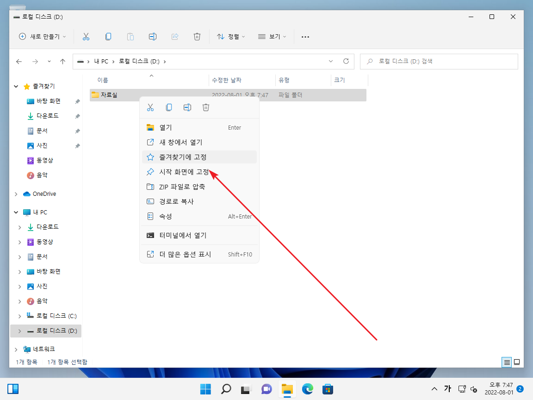Click 로컬 디스크 (D:) breadcrumb segment
This screenshot has height=400, width=533.
tap(139, 61)
